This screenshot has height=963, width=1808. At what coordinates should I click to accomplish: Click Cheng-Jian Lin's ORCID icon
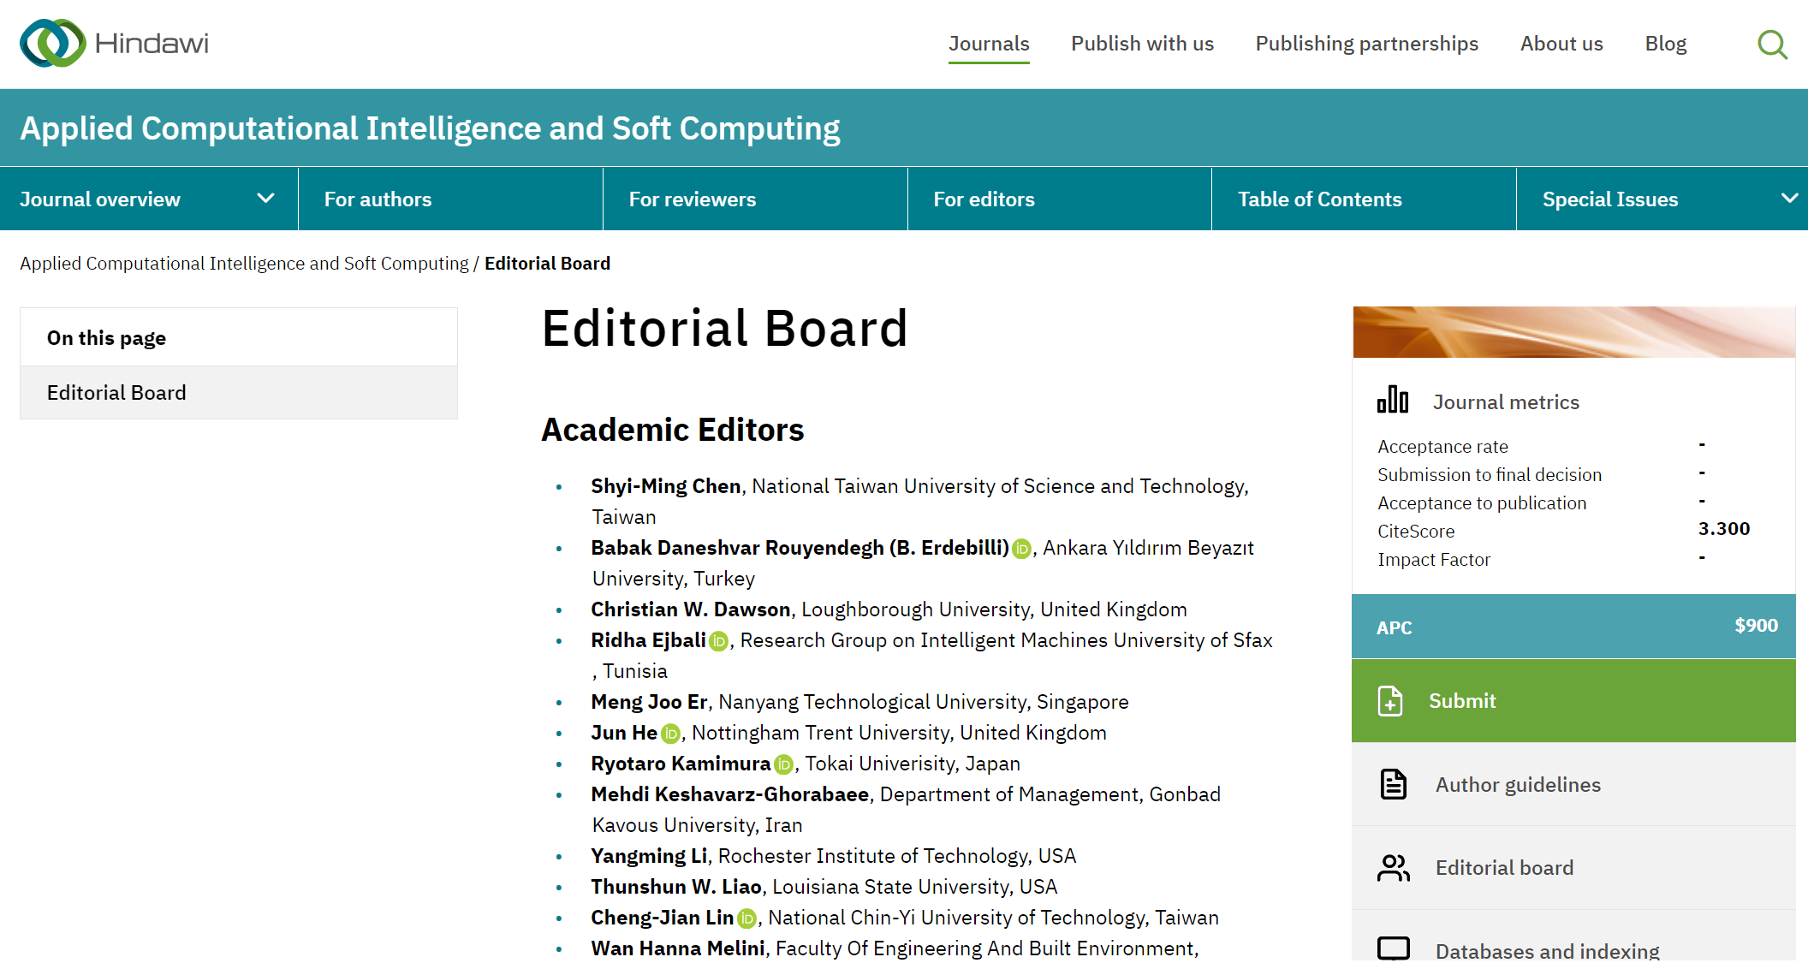coord(745,918)
